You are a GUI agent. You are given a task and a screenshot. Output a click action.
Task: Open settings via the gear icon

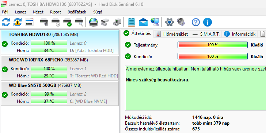pyautogui.click(x=170, y=22)
